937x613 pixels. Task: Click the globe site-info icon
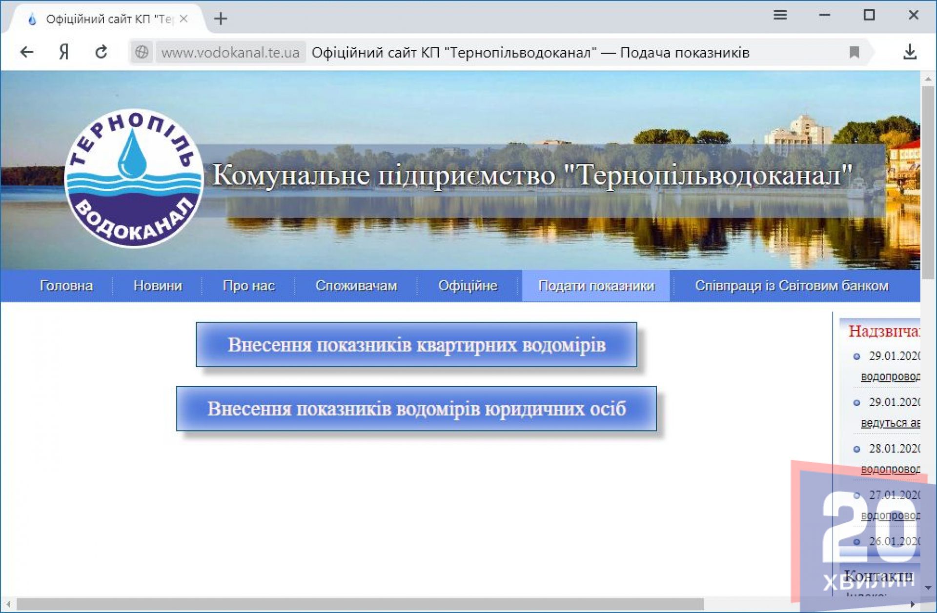(x=142, y=52)
